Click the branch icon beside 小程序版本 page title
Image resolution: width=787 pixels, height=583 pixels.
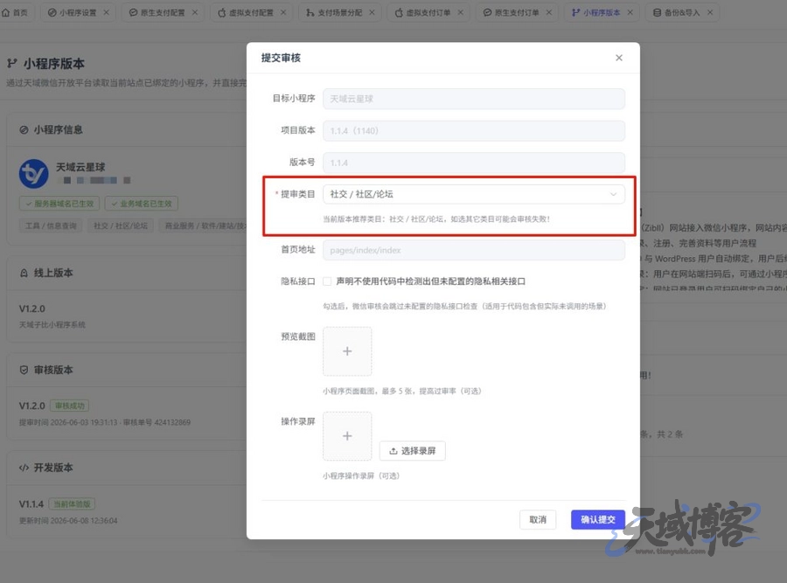coord(12,63)
